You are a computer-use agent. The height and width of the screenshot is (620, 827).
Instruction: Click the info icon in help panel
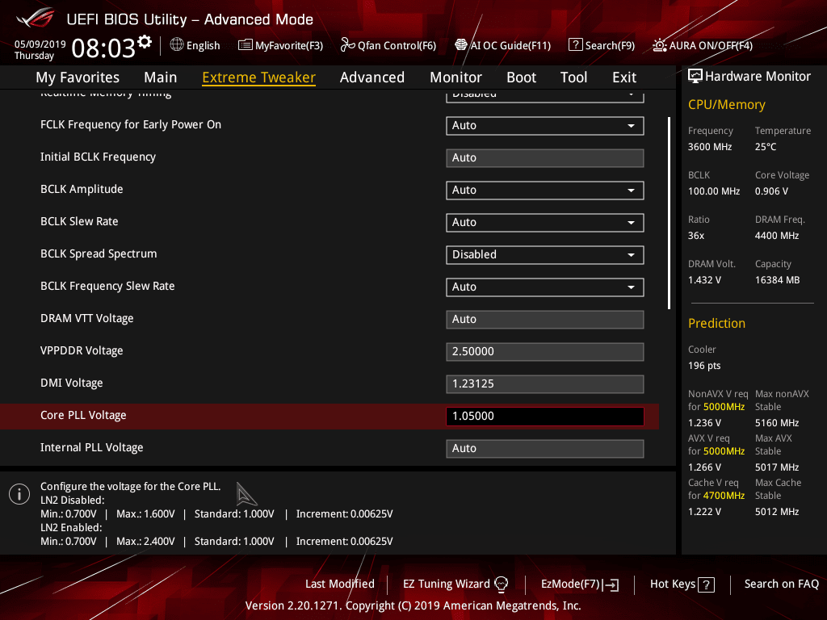[x=19, y=494]
